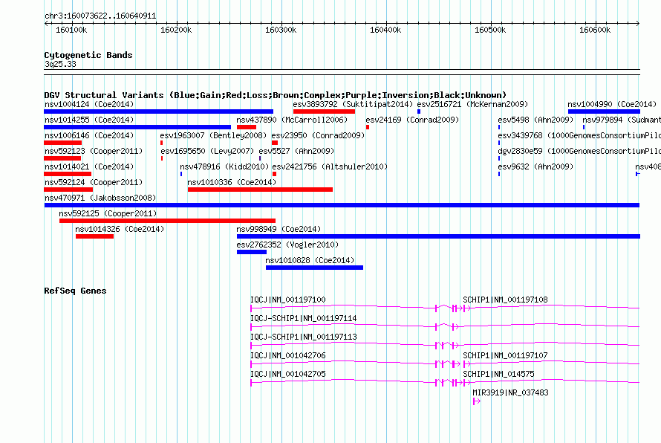Click the long red bar under nsv1010336
Image resolution: width=661 pixels, height=443 pixels.
pyautogui.click(x=260, y=190)
